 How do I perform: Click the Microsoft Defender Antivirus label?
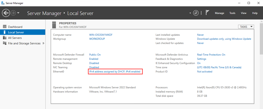(172, 54)
